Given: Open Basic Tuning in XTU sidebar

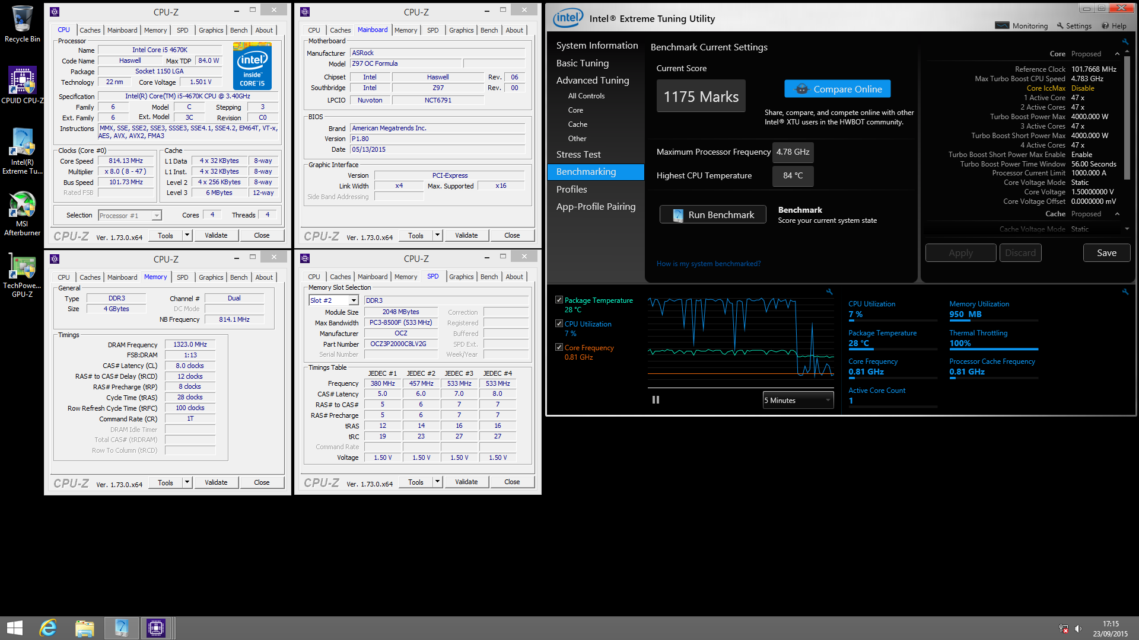Looking at the screenshot, I should (x=582, y=63).
